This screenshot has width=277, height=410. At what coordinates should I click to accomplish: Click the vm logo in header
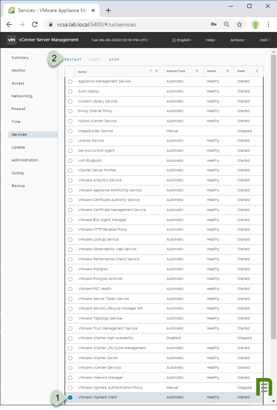[12, 40]
